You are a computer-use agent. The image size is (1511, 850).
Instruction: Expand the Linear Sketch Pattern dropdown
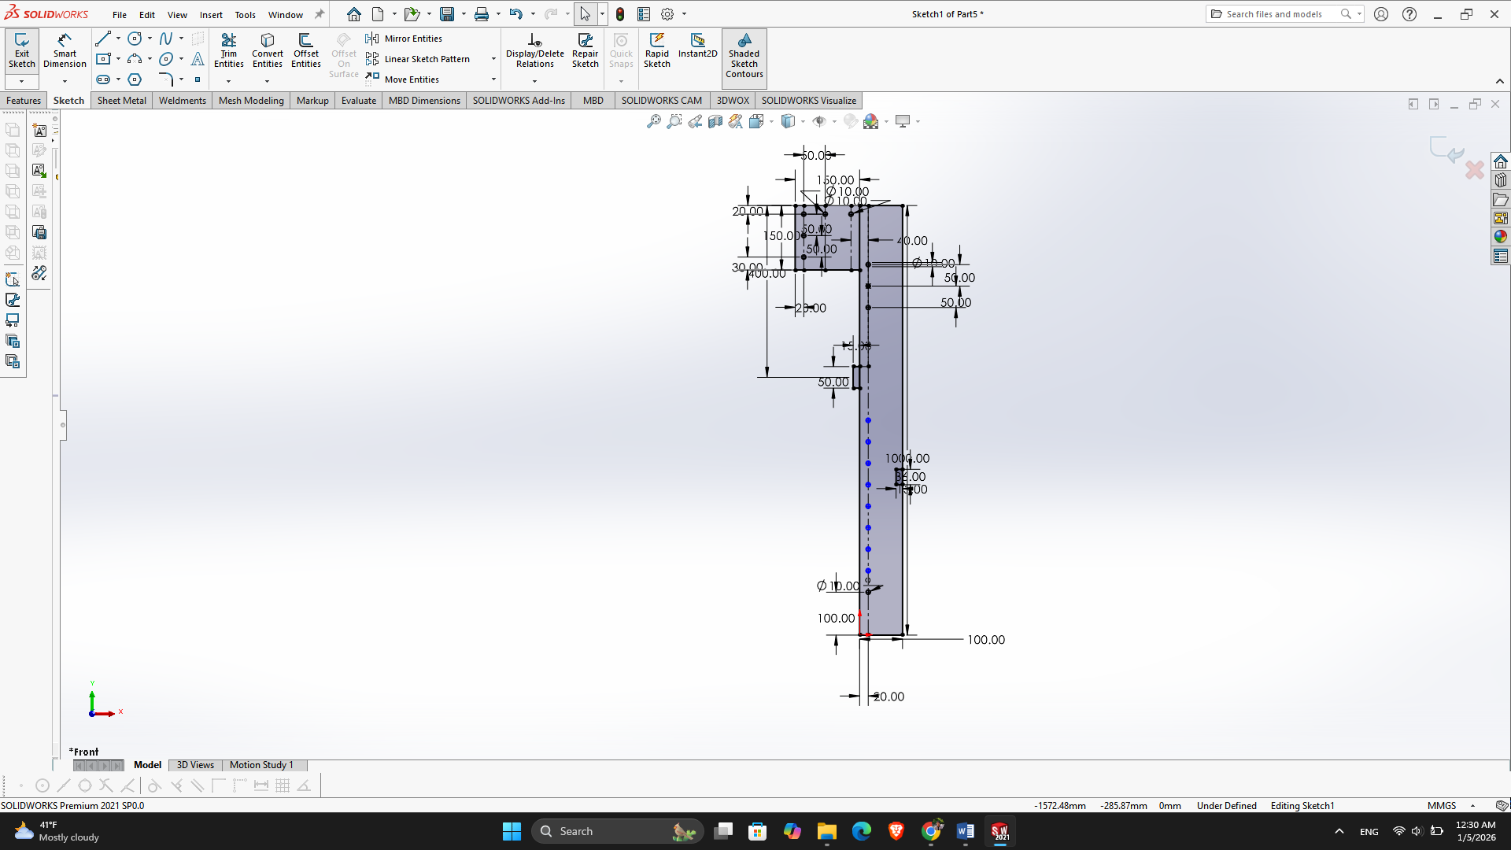[x=493, y=59]
